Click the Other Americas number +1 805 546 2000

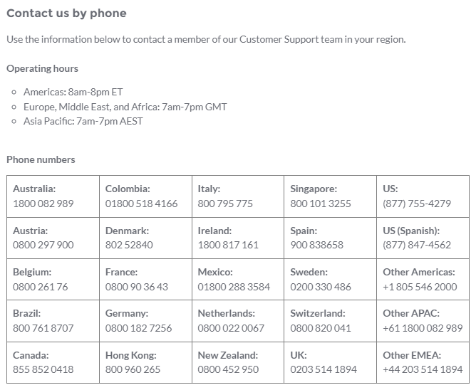[x=420, y=287]
